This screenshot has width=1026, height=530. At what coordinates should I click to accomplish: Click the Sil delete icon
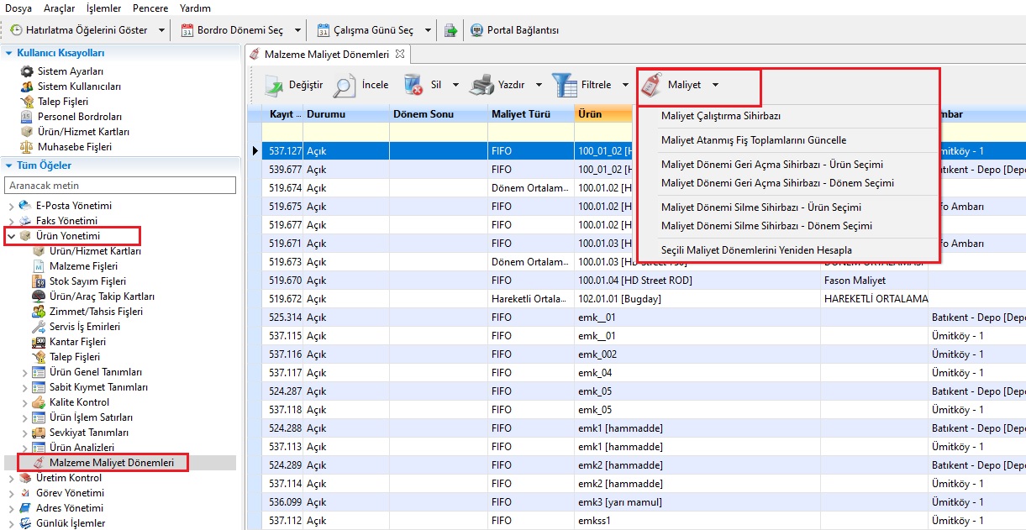(x=413, y=85)
